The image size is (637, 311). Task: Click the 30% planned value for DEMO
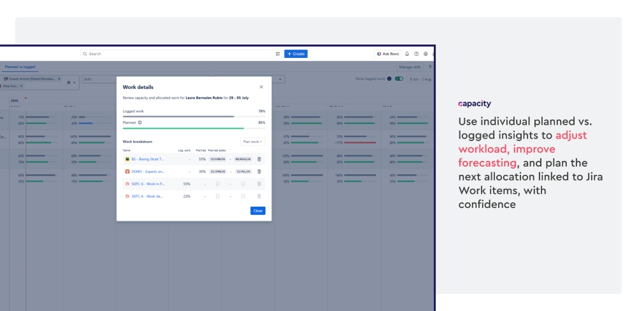click(203, 172)
